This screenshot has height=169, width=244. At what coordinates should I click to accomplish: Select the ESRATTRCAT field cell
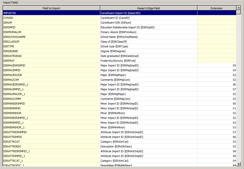[51, 142]
